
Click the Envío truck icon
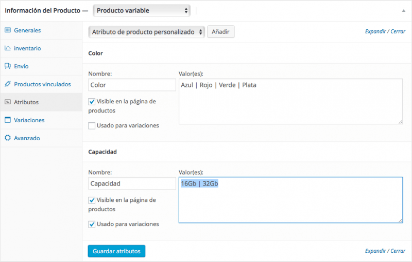tap(8, 66)
